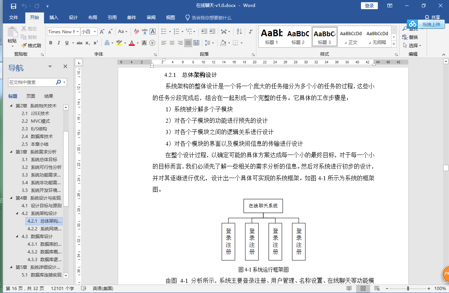Open the font name dropdown
This screenshot has height=293, width=449.
(x=77, y=32)
